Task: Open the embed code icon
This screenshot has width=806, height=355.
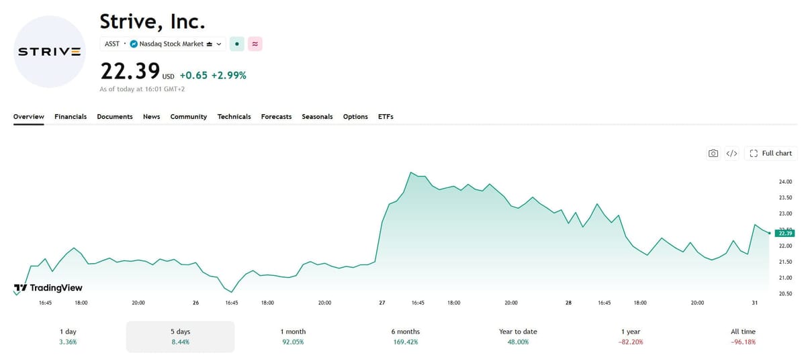Action: (732, 154)
